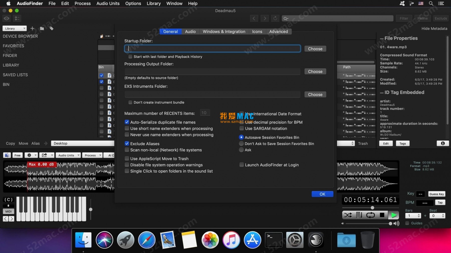451x253 pixels.
Task: Adjust the Beat stepper arrows
Action: 443,216
